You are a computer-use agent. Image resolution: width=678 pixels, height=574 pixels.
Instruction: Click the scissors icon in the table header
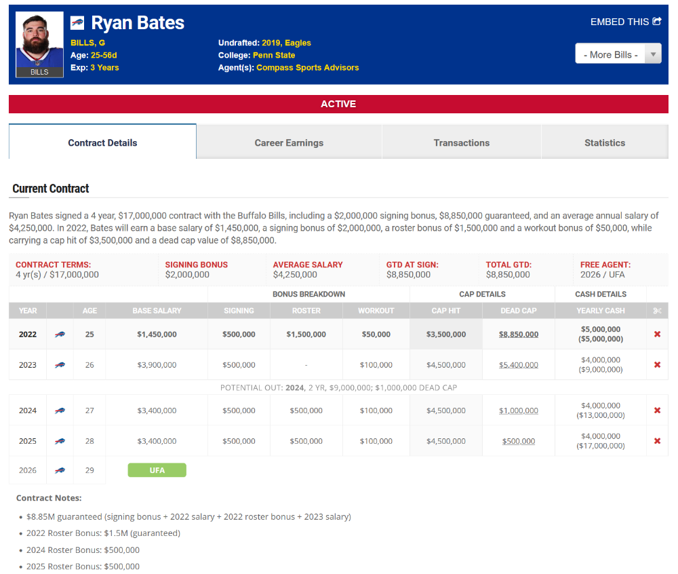(x=657, y=311)
